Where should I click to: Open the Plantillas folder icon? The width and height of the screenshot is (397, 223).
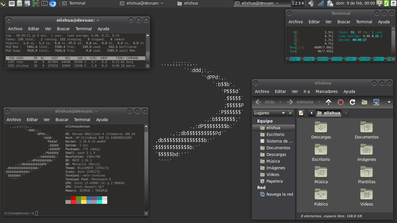pos(366,172)
